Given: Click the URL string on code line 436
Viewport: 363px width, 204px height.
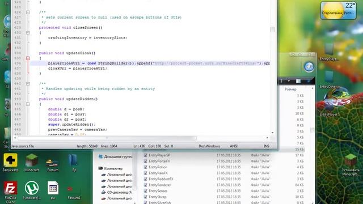Looking at the screenshot, I should click(206, 63).
